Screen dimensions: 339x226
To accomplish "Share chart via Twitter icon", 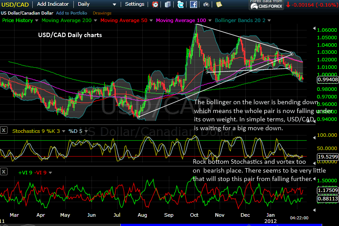I will point(180,4).
